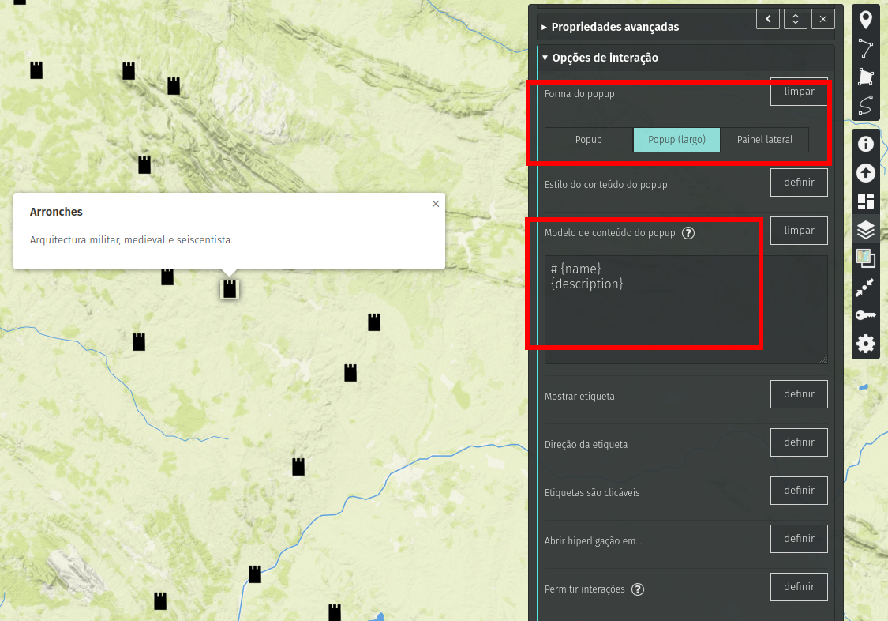
Task: Click the textarea resize handle corner
Action: tap(822, 359)
